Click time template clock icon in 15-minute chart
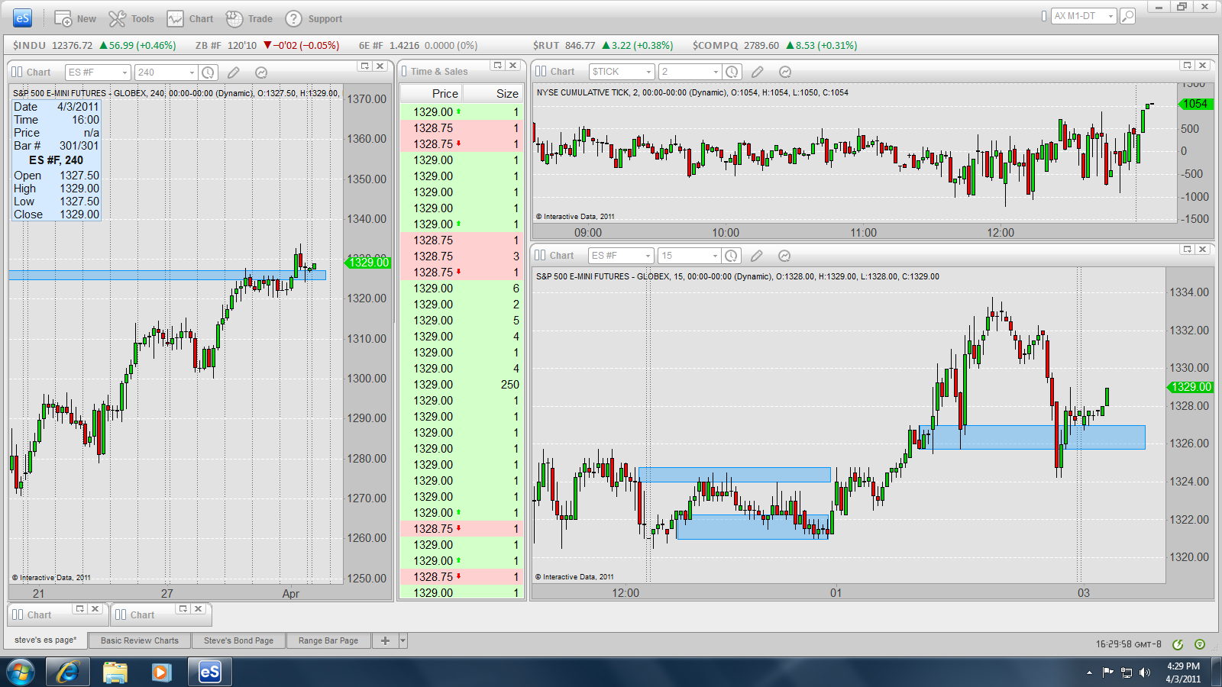Screen dimensions: 1222x687 click(731, 256)
